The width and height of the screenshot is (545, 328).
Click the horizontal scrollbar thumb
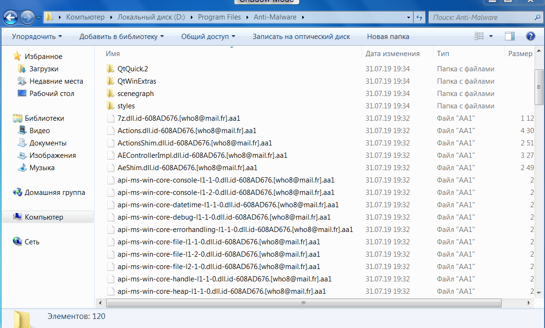pyautogui.click(x=304, y=303)
